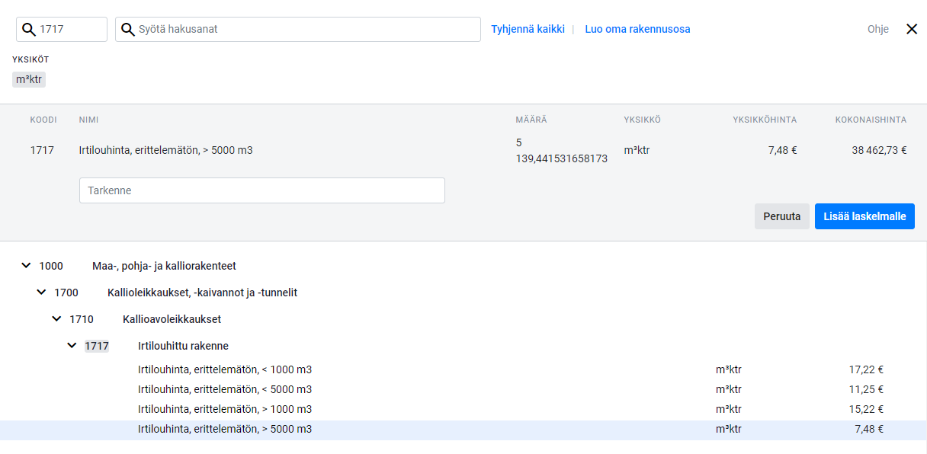Collapse the 1700 Kallioleikkaukset chevron
The height and width of the screenshot is (454, 927).
[x=41, y=293]
